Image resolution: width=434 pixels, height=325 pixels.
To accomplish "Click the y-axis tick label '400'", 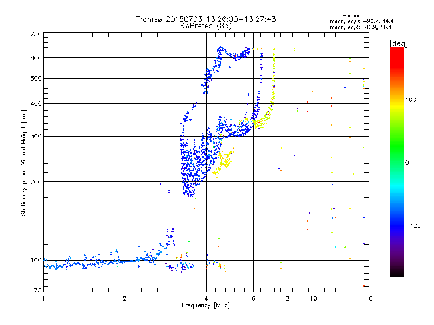I will [36, 103].
